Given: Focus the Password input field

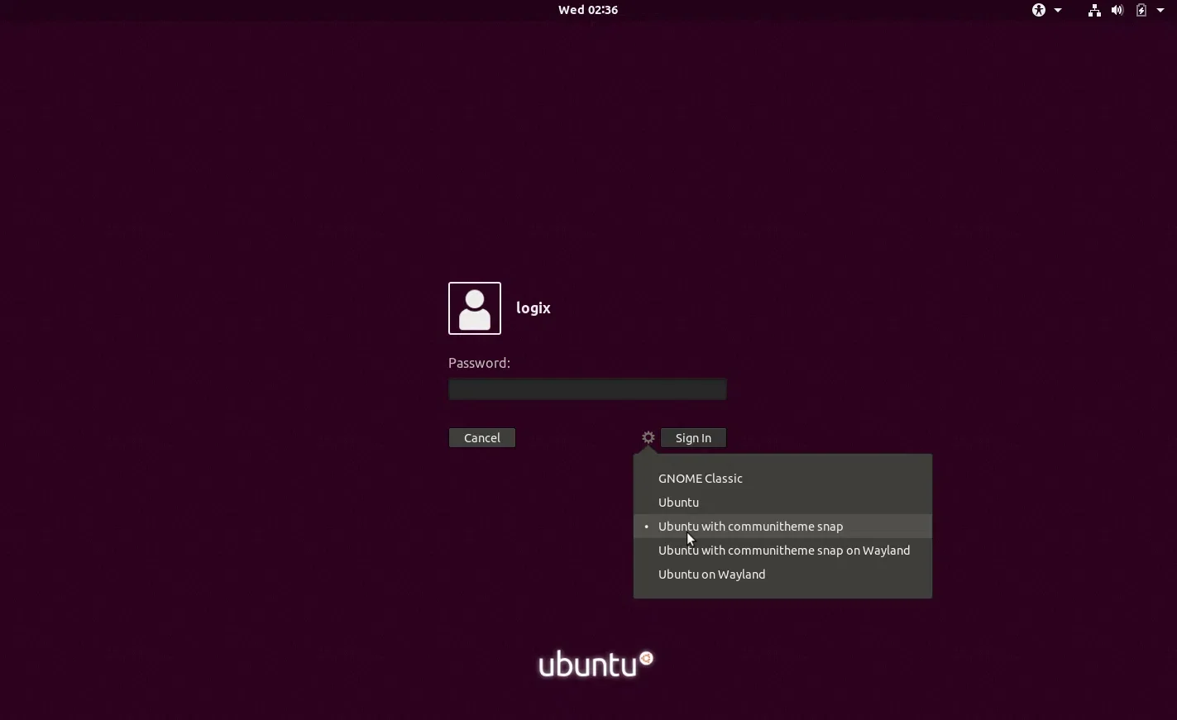Looking at the screenshot, I should [x=587, y=389].
